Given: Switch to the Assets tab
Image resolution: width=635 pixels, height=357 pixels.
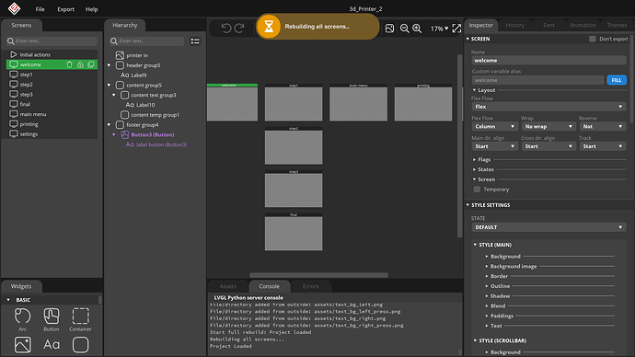Looking at the screenshot, I should [228, 286].
